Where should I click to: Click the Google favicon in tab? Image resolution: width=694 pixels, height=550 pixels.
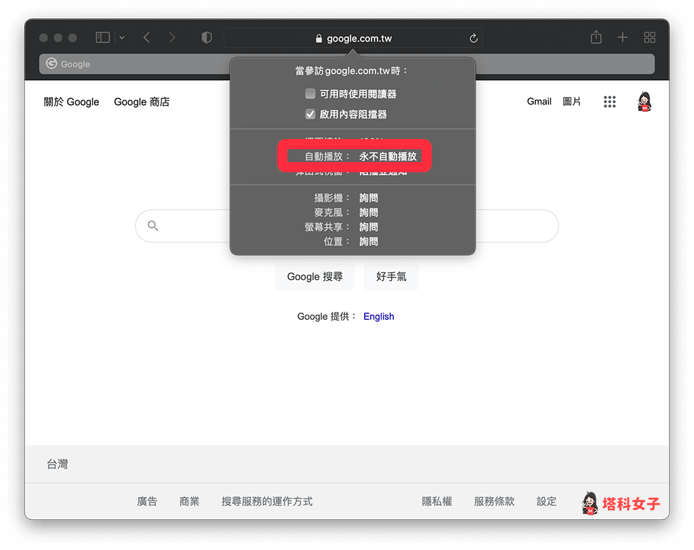52,63
